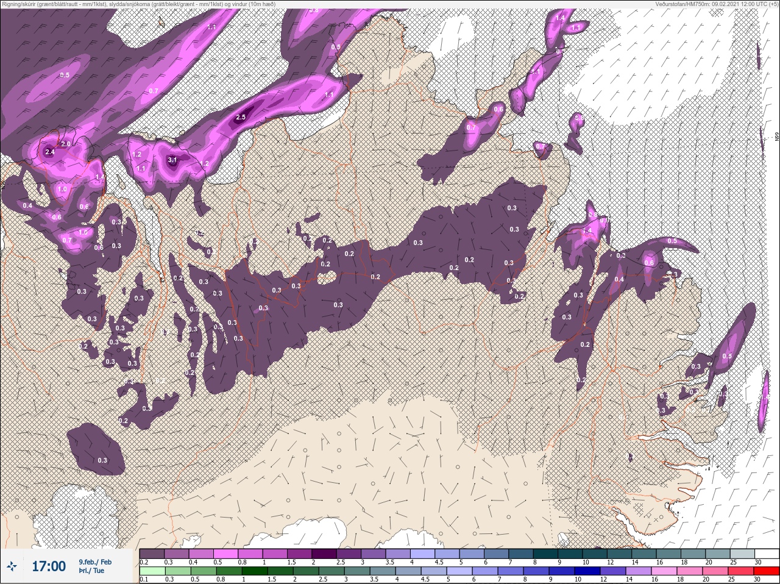The width and height of the screenshot is (780, 584).
Task: Click the '9.feb./ Feb' date label
Action: 95,561
